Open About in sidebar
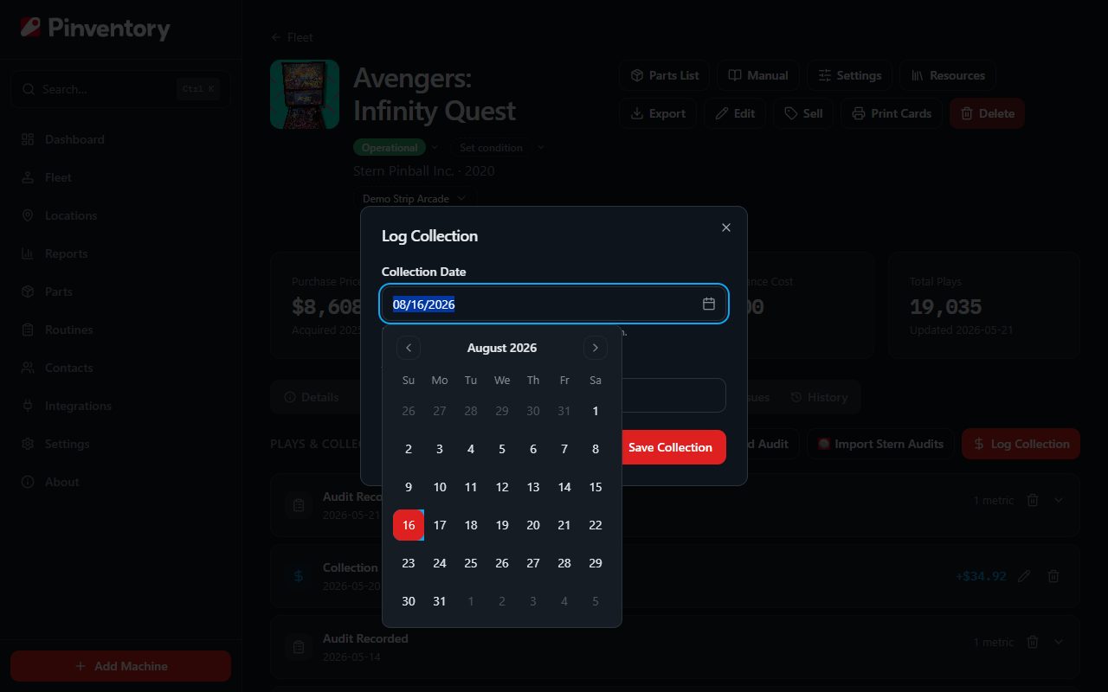Image resolution: width=1108 pixels, height=692 pixels. point(120,482)
